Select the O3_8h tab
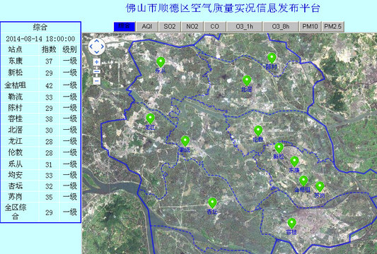Viewport: 377px width, 254px height. 281,26
